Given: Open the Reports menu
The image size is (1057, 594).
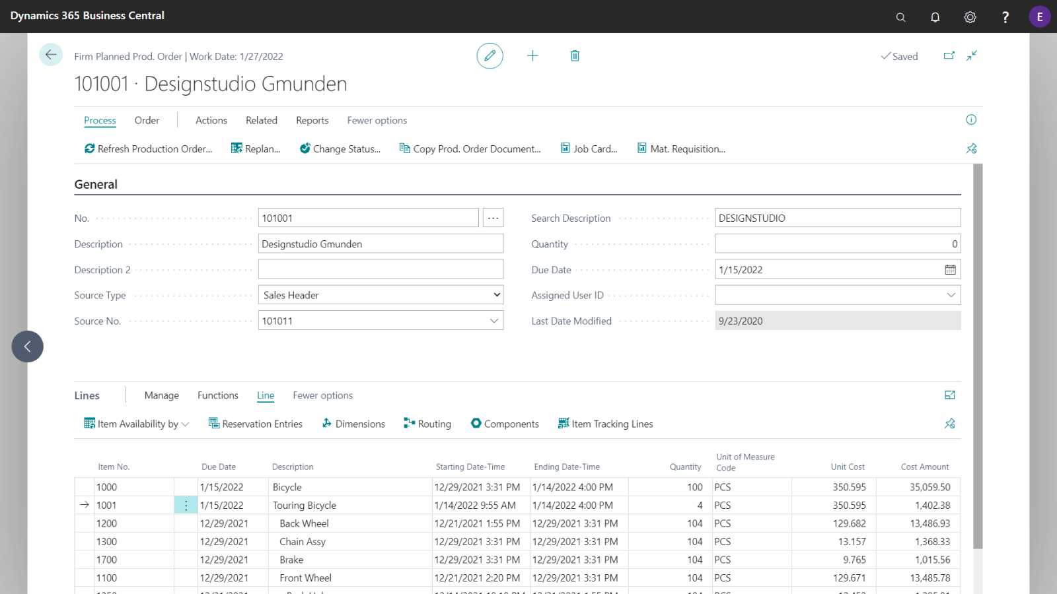Looking at the screenshot, I should [312, 120].
